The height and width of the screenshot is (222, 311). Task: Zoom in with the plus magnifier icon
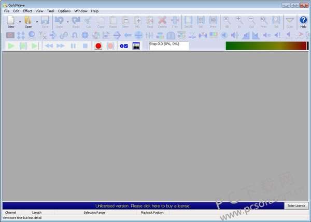tap(239, 22)
